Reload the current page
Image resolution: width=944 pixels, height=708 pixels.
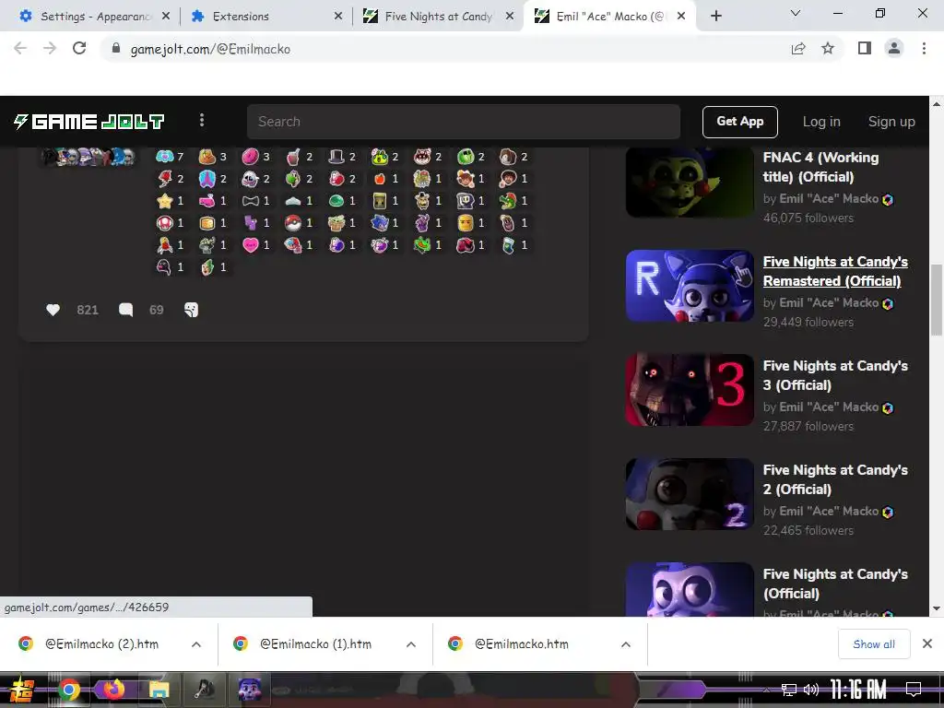point(79,49)
